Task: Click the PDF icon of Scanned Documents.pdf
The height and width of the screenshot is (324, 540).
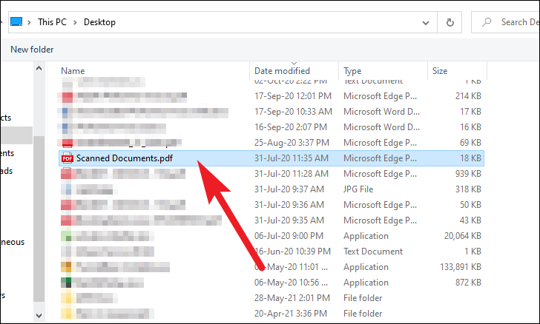Action: pyautogui.click(x=67, y=158)
